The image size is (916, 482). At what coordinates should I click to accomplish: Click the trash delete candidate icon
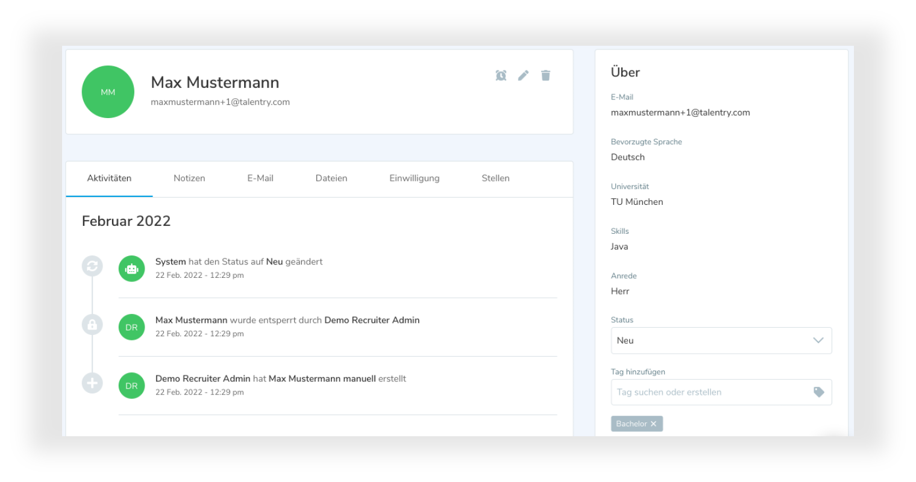point(545,75)
